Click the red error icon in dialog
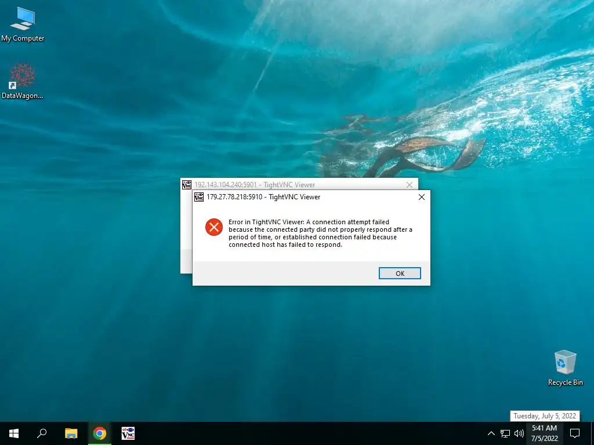Image resolution: width=594 pixels, height=445 pixels. tap(214, 227)
